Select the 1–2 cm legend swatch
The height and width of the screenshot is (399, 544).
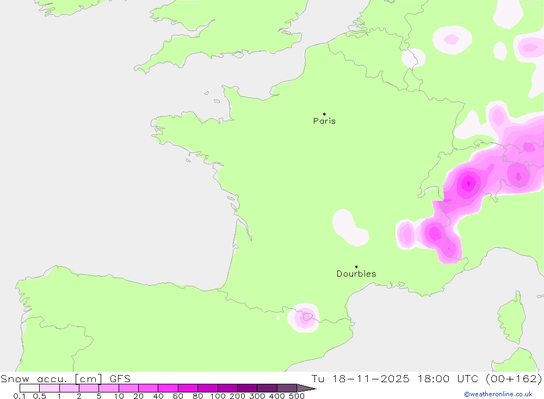pyautogui.click(x=70, y=388)
